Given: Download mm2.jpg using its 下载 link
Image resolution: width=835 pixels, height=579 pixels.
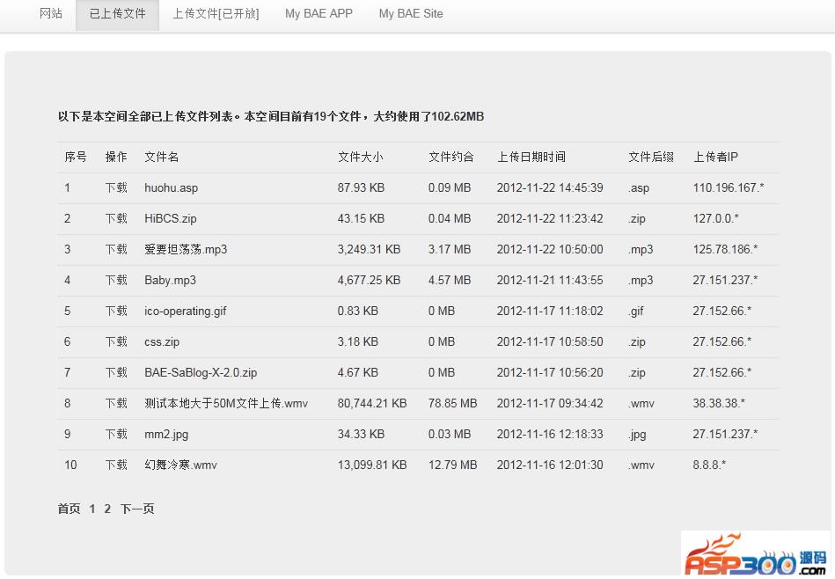Looking at the screenshot, I should [116, 434].
